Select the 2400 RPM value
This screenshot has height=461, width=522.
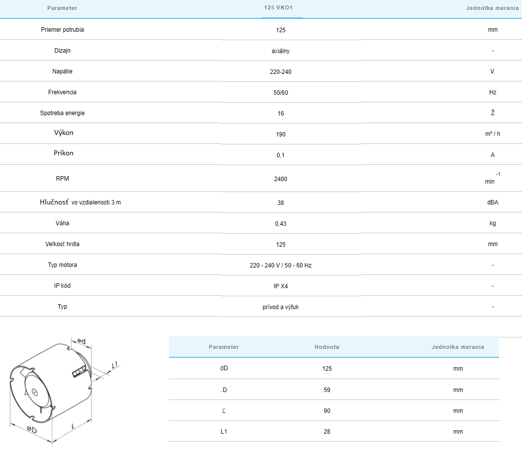point(281,179)
